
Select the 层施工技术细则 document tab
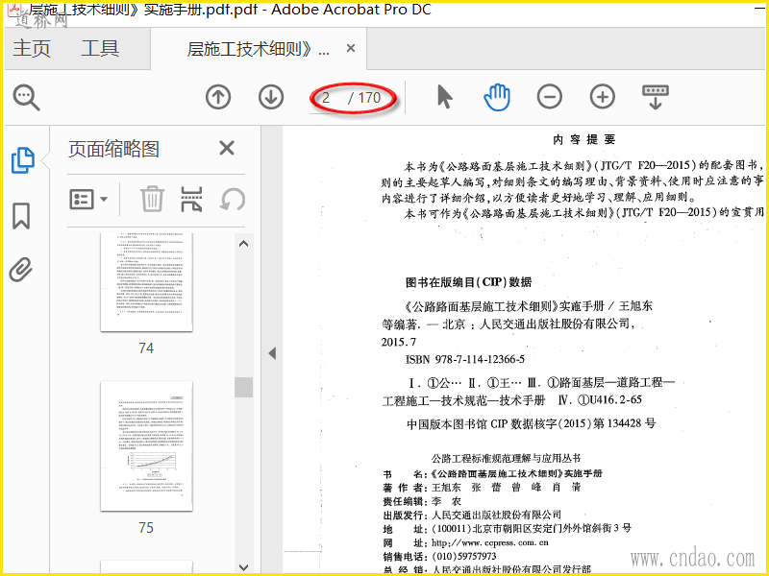coord(258,49)
